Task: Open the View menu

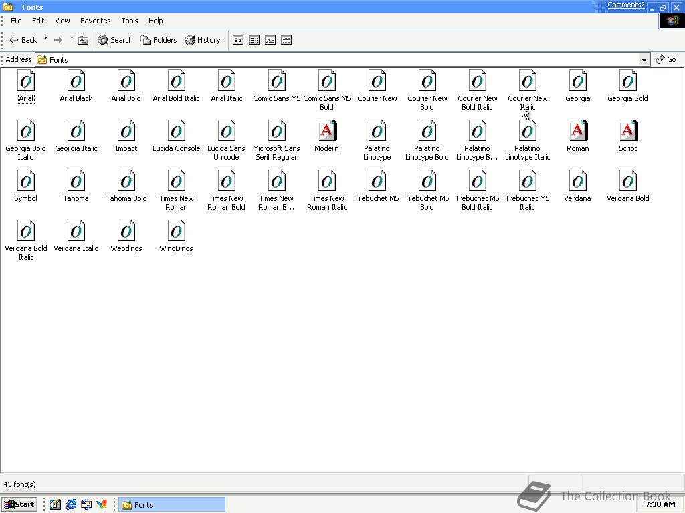Action: [62, 21]
